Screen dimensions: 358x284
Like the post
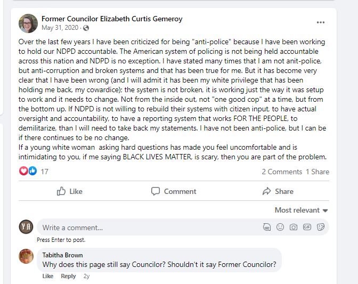[70, 191]
